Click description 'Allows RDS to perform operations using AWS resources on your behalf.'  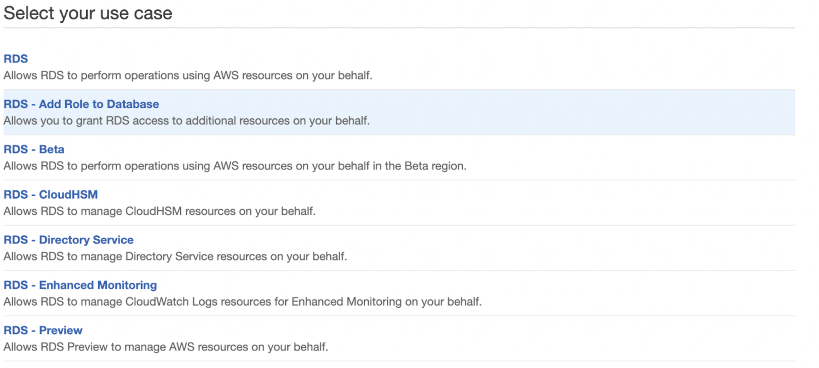tap(188, 75)
